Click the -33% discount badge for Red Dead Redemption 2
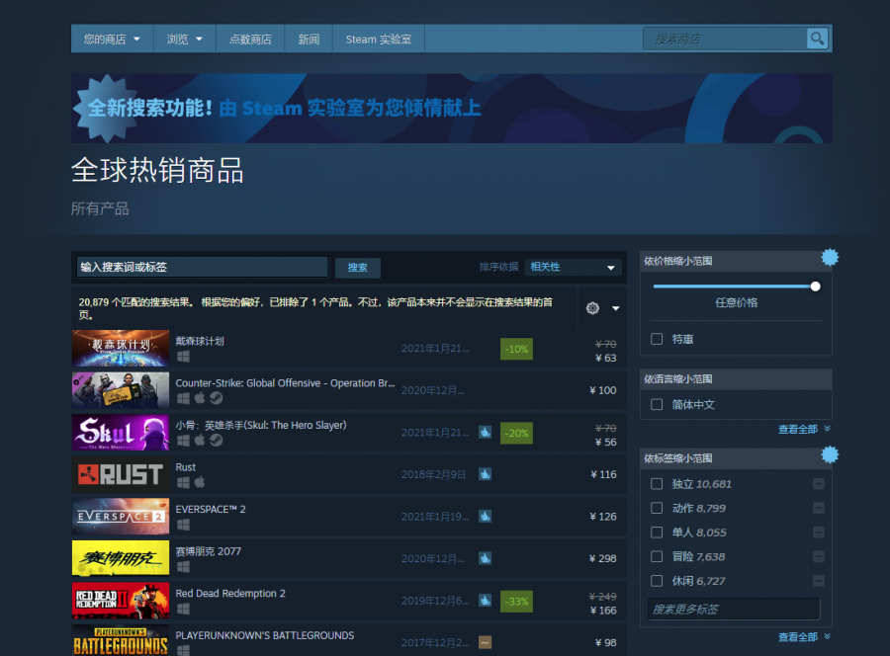The height and width of the screenshot is (656, 890). click(516, 601)
